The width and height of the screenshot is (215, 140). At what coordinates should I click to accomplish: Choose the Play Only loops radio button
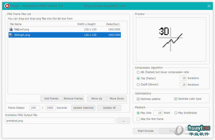[x=138, y=113]
